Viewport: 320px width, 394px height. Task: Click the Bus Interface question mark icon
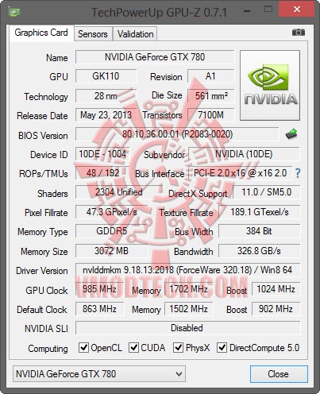[x=298, y=173]
